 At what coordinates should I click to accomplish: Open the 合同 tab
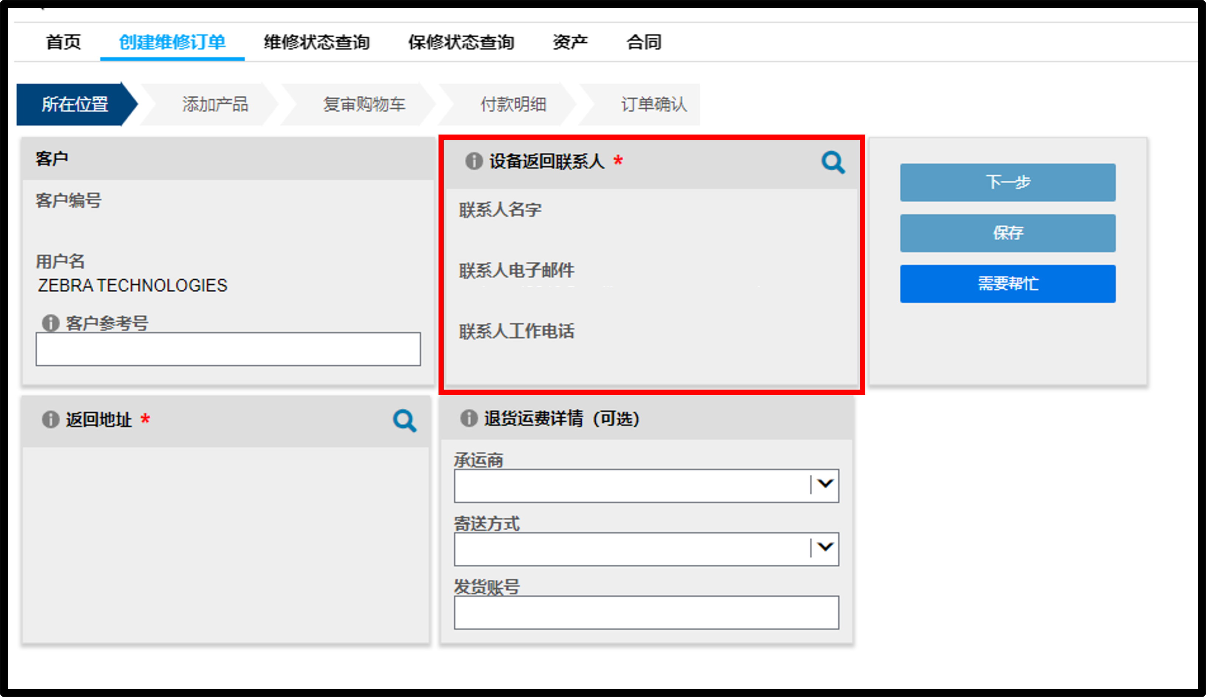point(644,42)
